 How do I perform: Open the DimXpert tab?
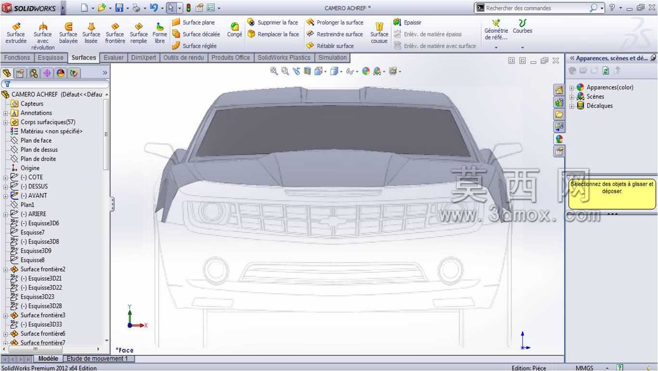pyautogui.click(x=143, y=58)
